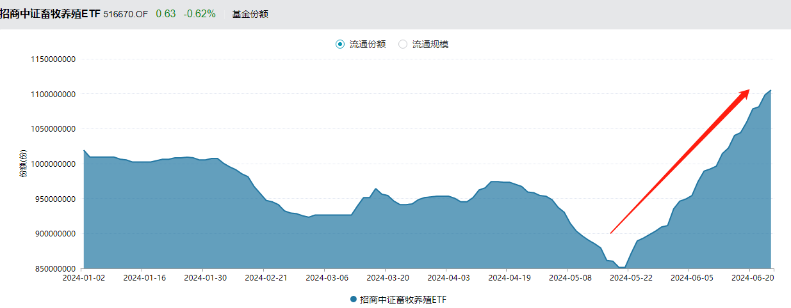Click the x-axis date 2024-02-21
The image size is (791, 308).
266,278
